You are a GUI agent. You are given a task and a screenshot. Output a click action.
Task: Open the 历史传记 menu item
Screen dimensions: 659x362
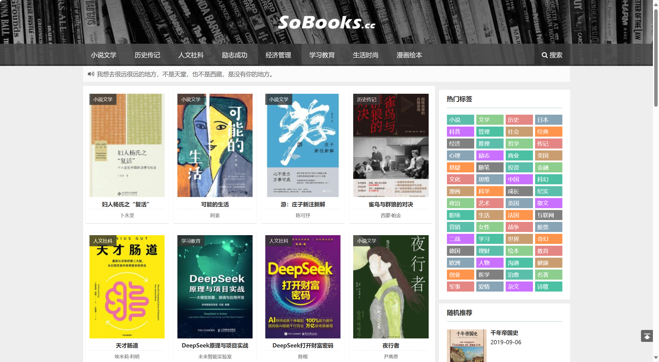pos(147,55)
